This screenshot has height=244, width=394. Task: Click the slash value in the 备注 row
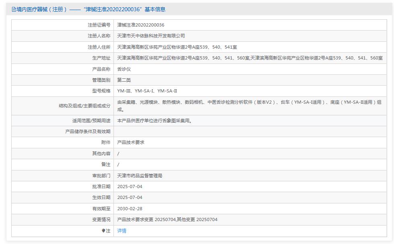tap(118, 164)
